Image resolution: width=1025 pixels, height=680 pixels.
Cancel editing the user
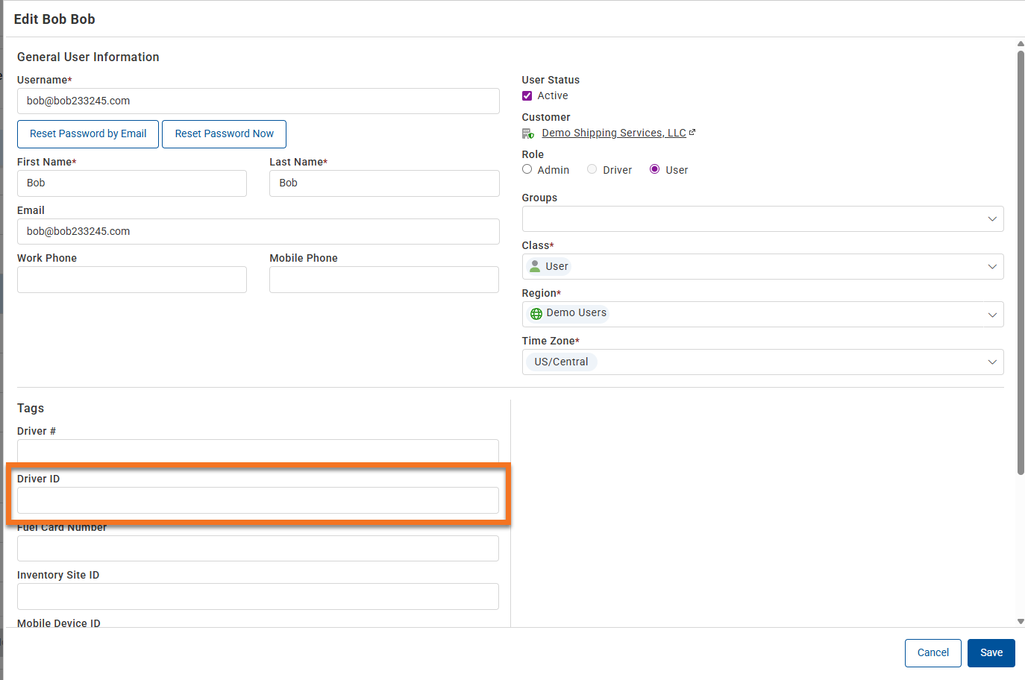tap(933, 653)
